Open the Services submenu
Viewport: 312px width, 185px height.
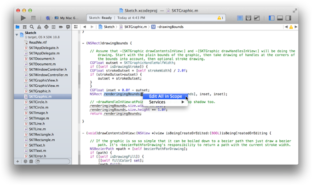[x=165, y=102]
